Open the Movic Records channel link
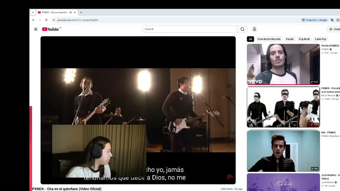The width and height of the screenshot is (340, 191). [328, 95]
